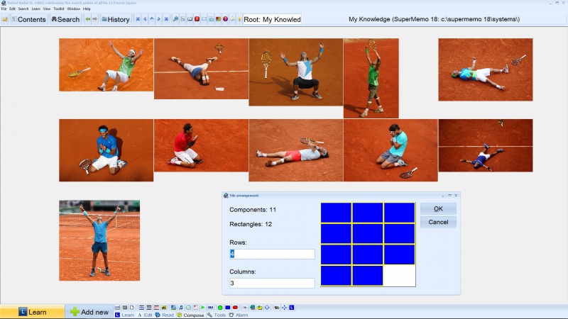Open the Contents window
This screenshot has width=568, height=319.
click(x=28, y=19)
